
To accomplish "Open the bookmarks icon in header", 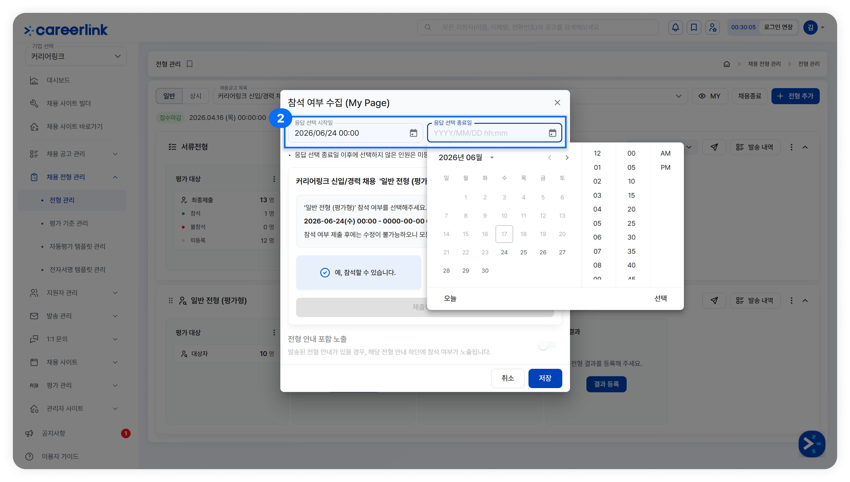I will (x=694, y=27).
